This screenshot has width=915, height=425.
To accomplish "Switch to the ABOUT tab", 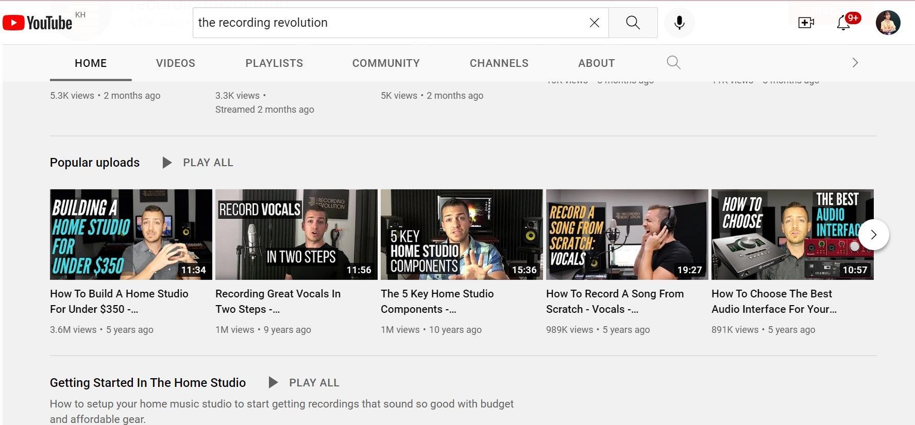I will pyautogui.click(x=597, y=63).
